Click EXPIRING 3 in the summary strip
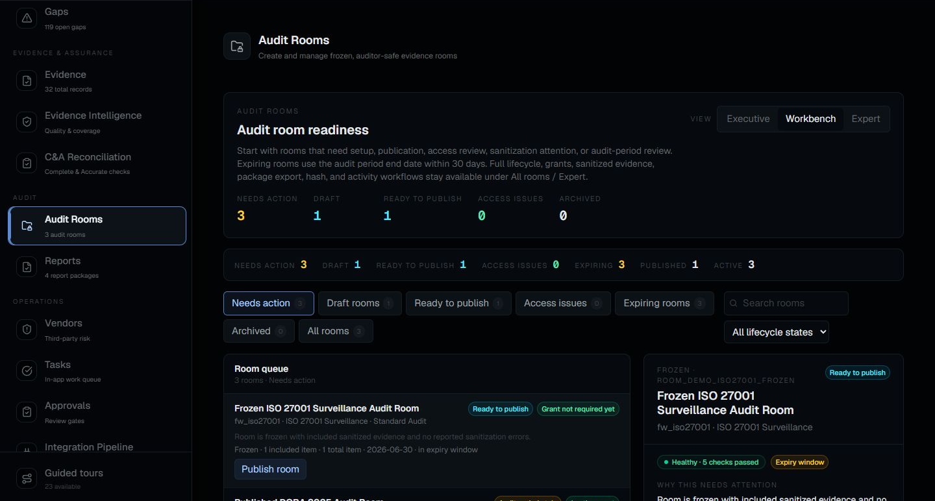 pyautogui.click(x=599, y=265)
